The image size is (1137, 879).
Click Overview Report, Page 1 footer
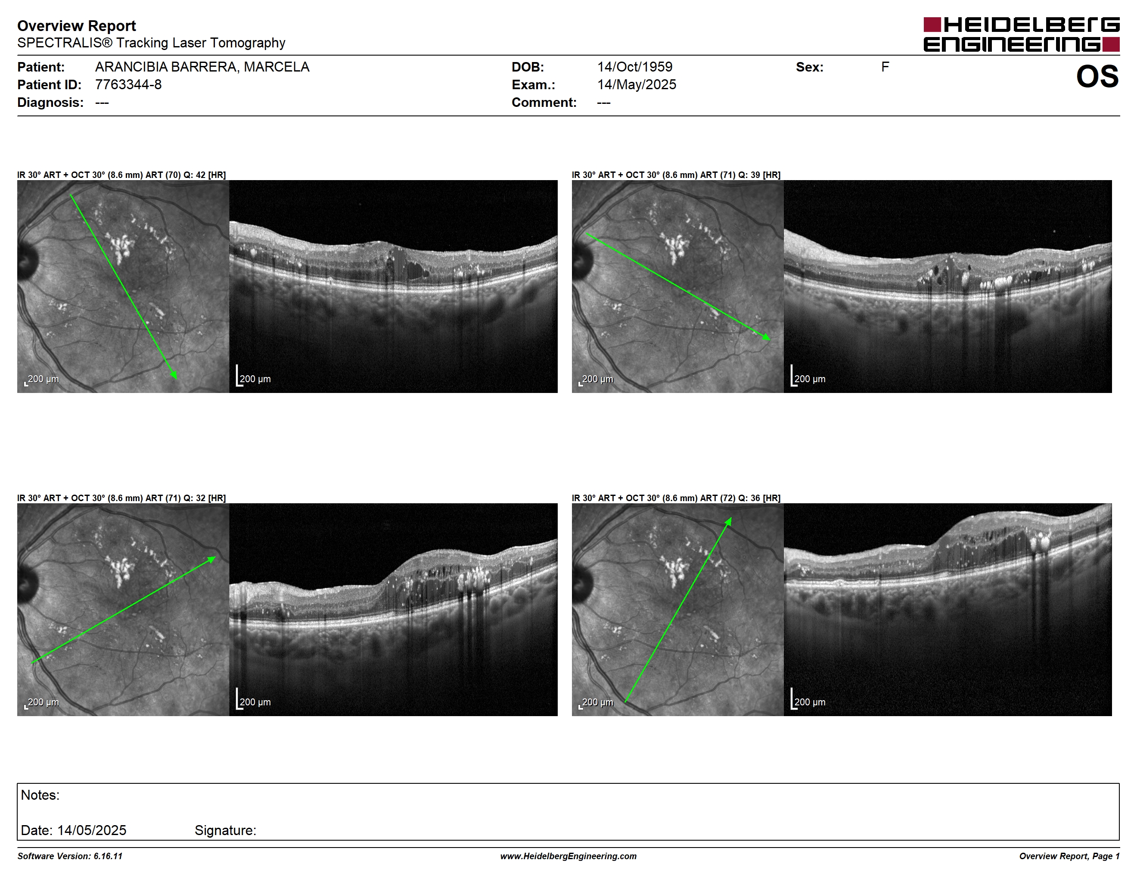coord(1069,856)
